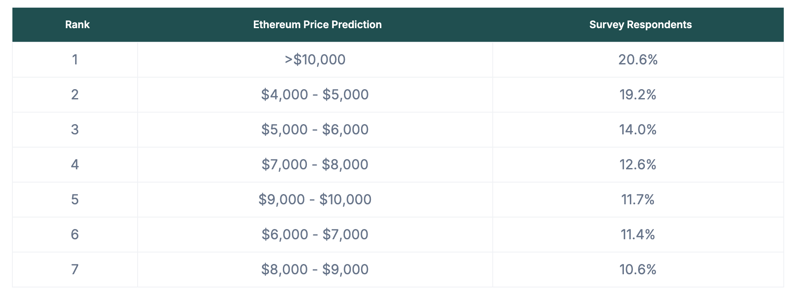
Task: Select the $8,000 - $9,000 cell
Action: click(315, 270)
